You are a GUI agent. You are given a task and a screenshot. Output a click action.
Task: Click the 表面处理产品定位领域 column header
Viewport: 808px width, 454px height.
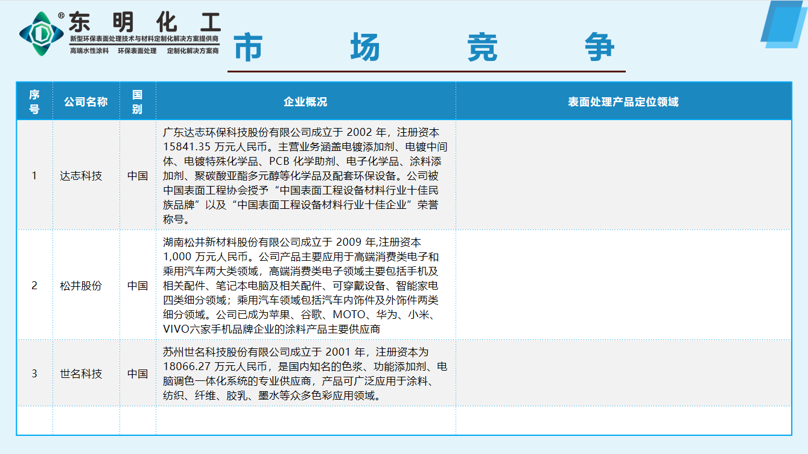point(623,101)
